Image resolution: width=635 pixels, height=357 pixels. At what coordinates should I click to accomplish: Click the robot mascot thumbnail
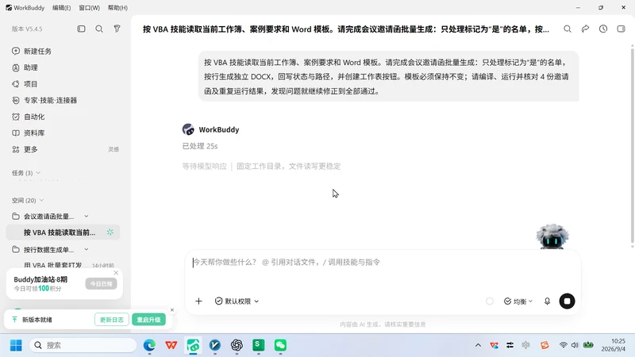pyautogui.click(x=552, y=236)
